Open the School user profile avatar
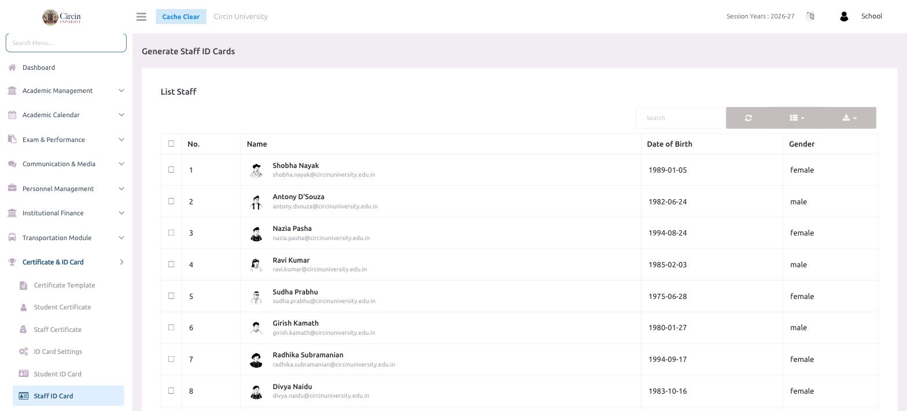The image size is (907, 411). click(x=844, y=17)
